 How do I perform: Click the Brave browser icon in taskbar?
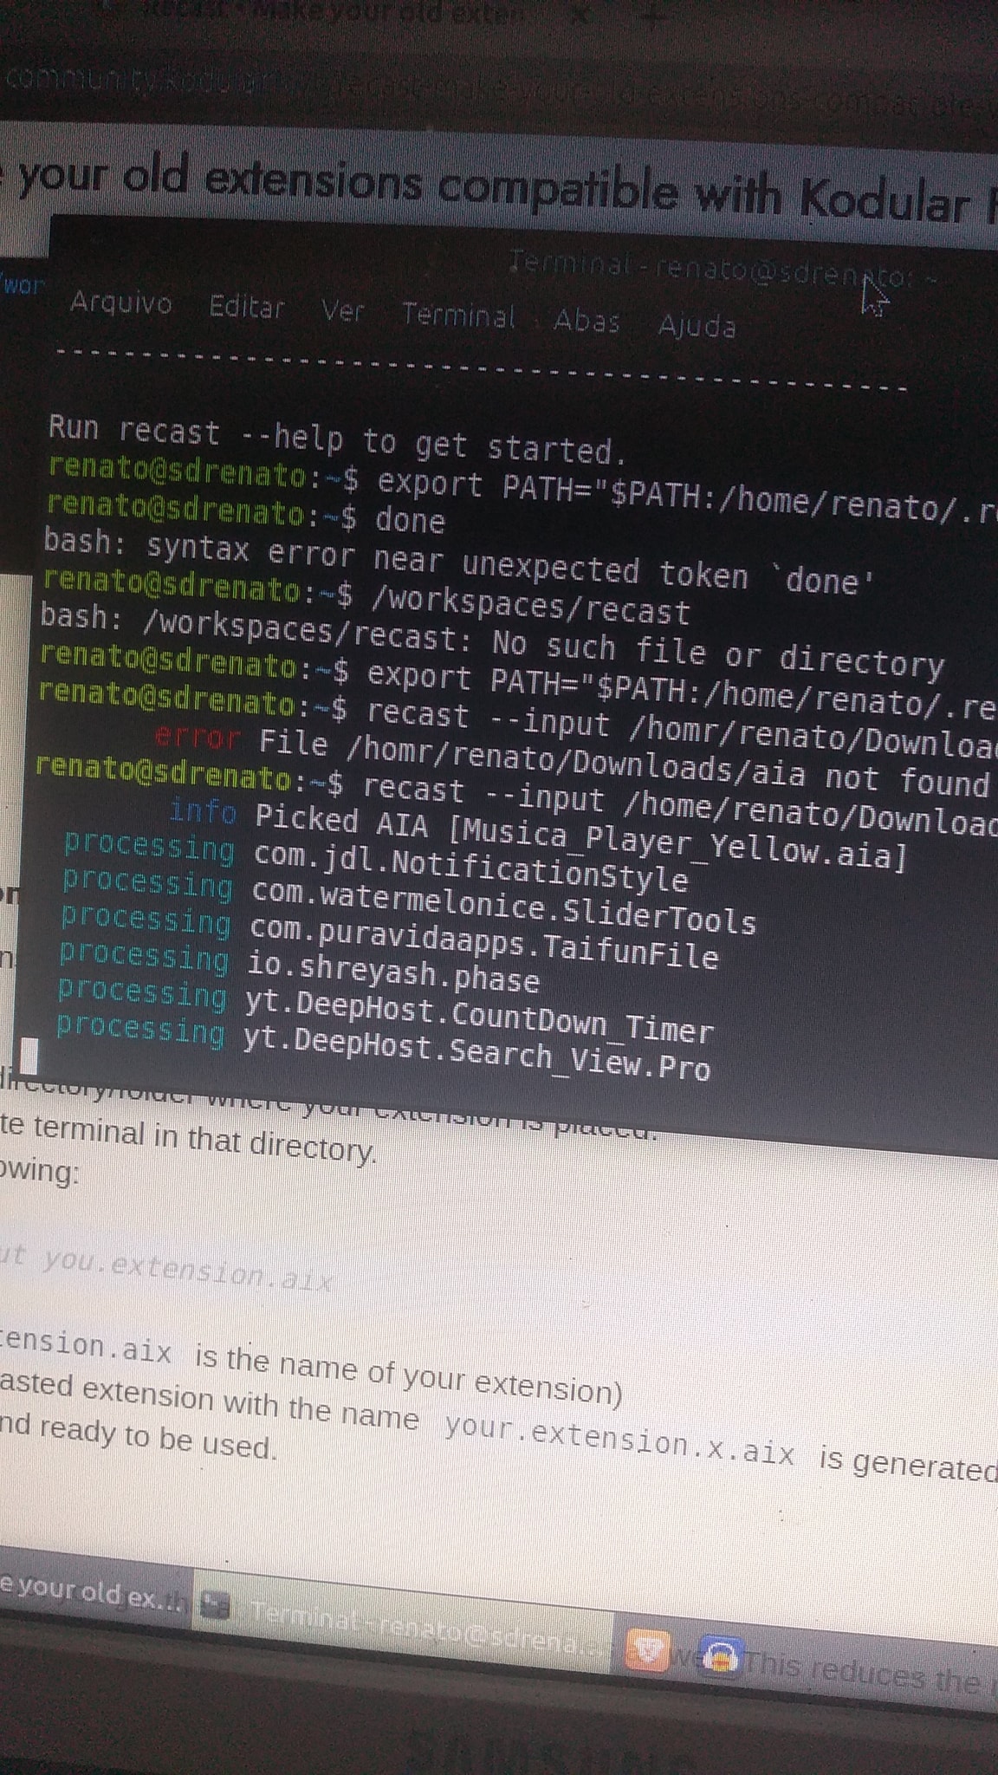pyautogui.click(x=646, y=1651)
